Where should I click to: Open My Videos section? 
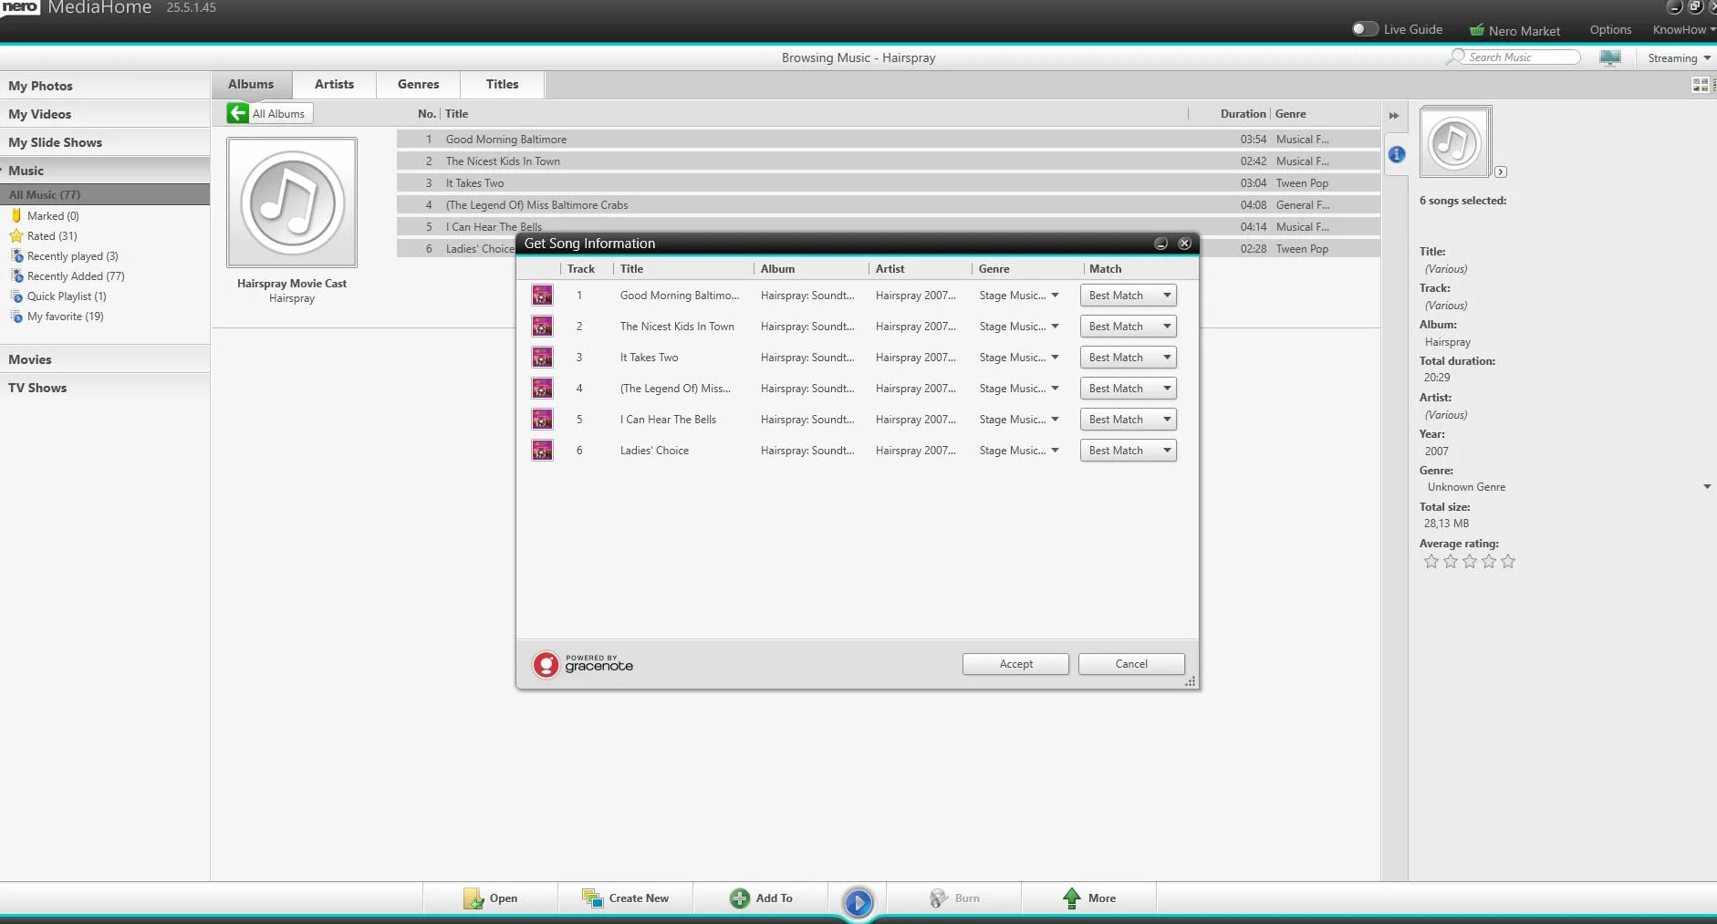(105, 114)
